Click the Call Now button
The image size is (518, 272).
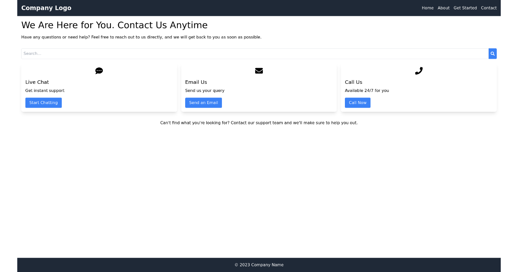[x=357, y=102]
